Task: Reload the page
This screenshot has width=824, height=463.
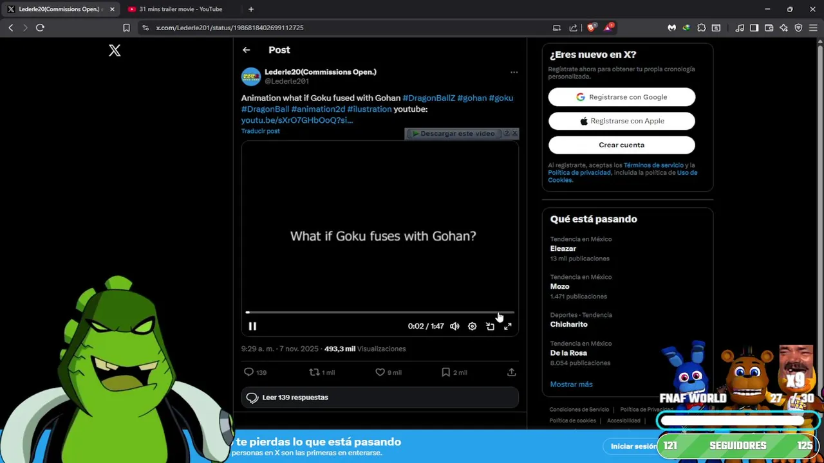Action: (40, 28)
